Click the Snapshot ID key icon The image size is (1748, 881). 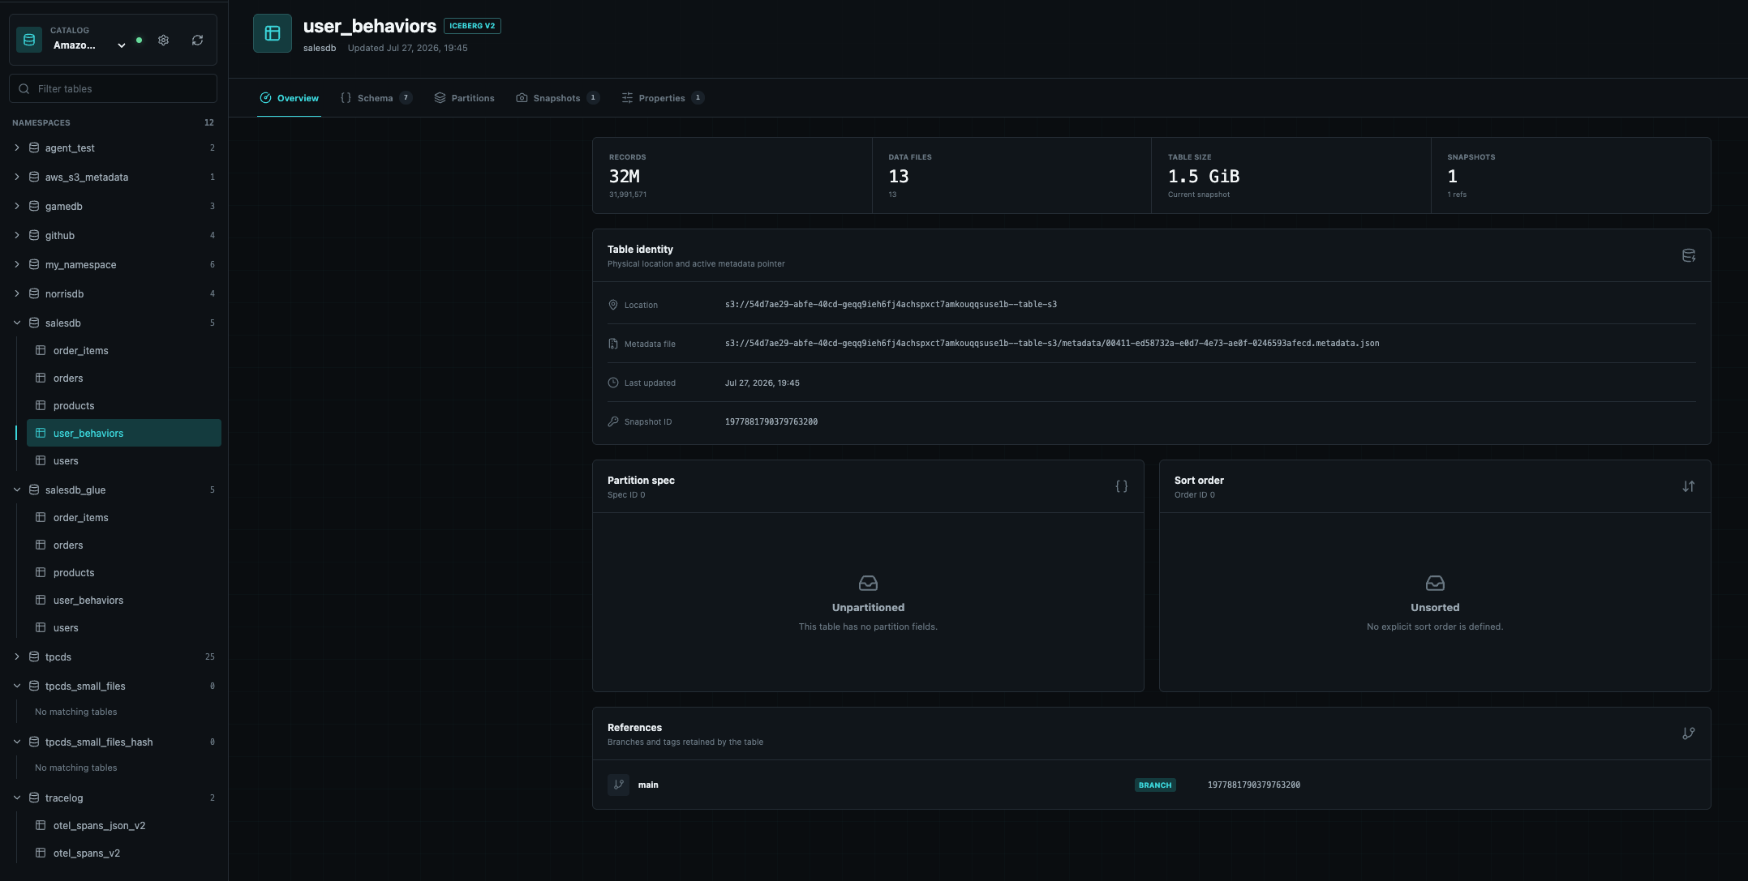click(613, 421)
